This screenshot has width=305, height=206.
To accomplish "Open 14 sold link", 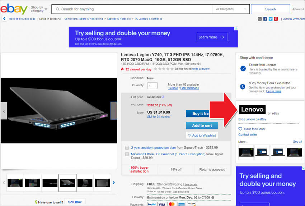I will click(x=173, y=88).
